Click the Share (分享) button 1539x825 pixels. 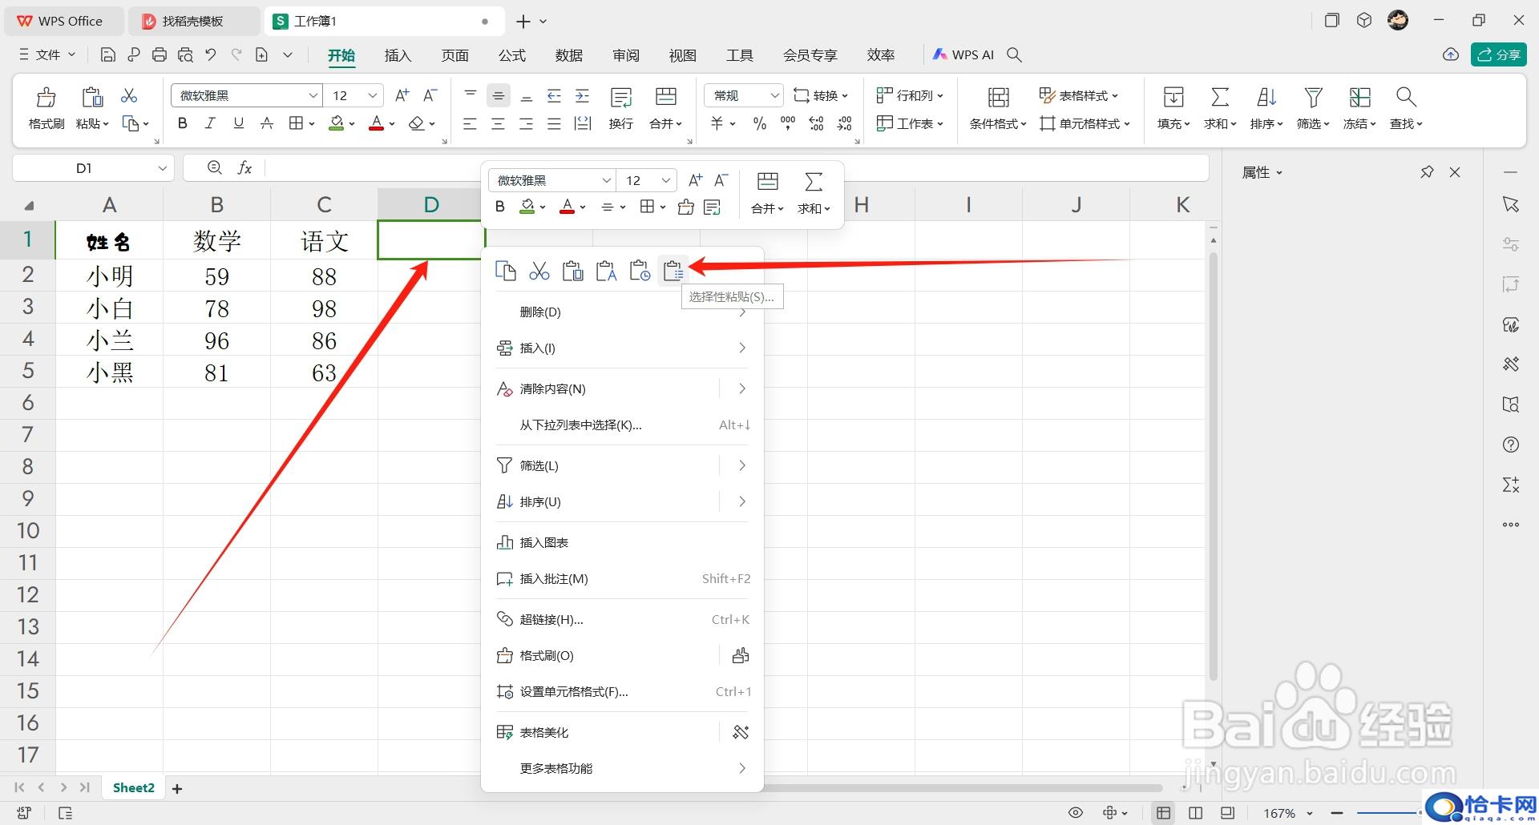tap(1499, 54)
